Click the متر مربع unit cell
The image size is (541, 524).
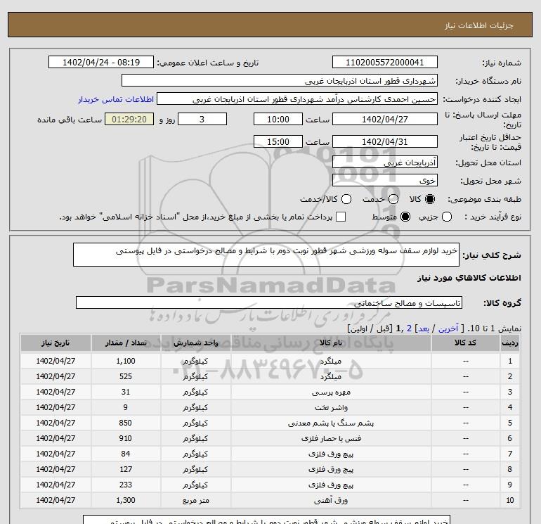point(195,501)
